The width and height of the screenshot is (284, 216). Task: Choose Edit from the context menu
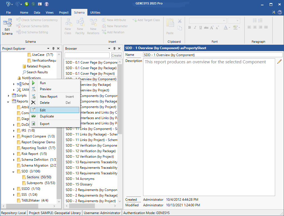coord(43,110)
